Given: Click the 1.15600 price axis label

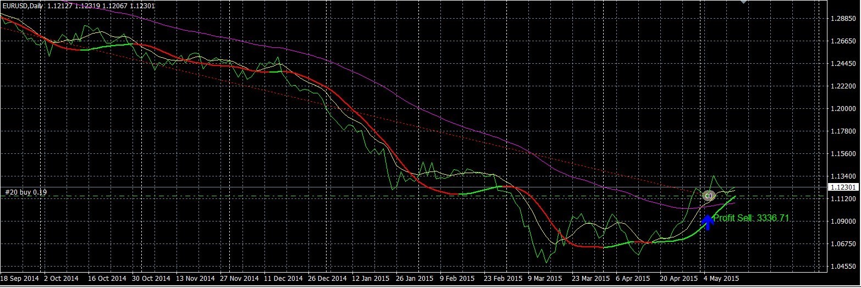Looking at the screenshot, I should point(842,154).
